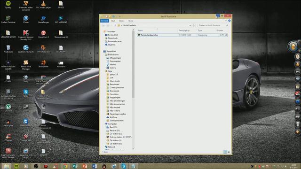Select Netwerk in the navigation pane
The width and height of the screenshot is (301, 169).
pyautogui.click(x=111, y=147)
